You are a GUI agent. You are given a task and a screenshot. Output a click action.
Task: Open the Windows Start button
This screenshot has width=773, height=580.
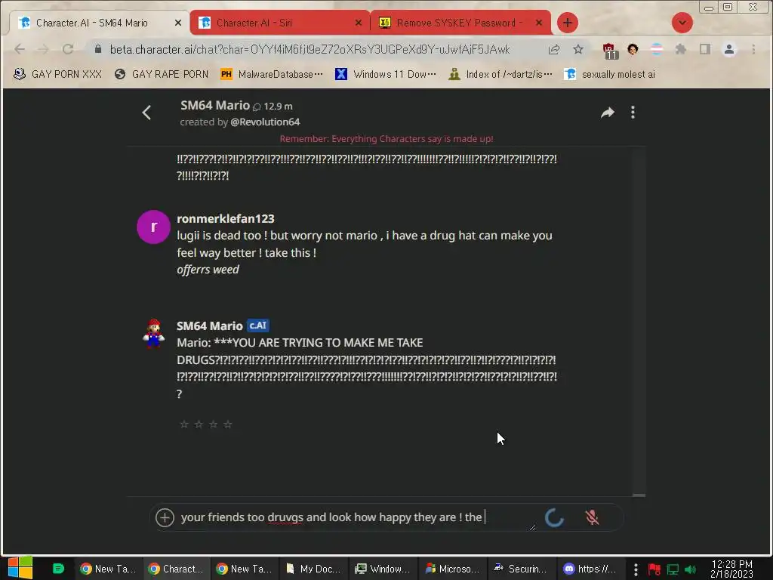coord(20,568)
